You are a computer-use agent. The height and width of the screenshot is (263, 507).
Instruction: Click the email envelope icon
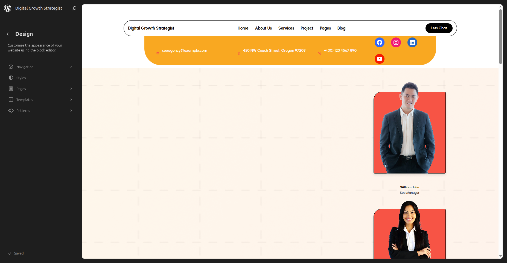(x=158, y=53)
